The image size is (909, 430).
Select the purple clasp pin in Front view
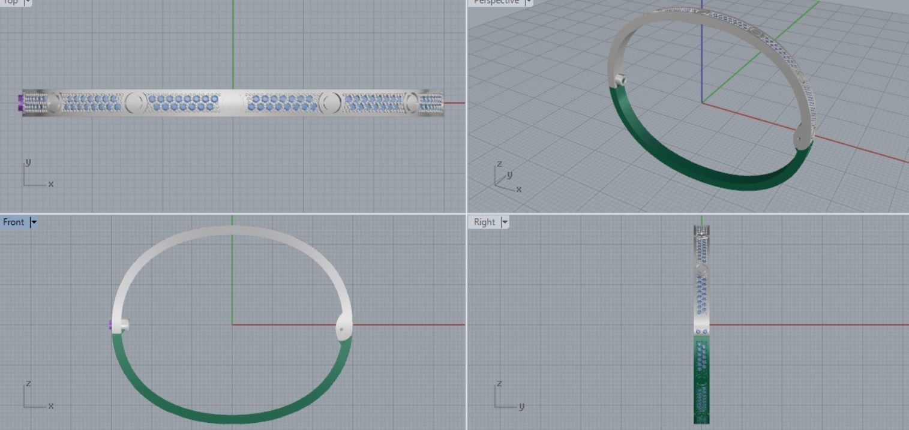(110, 325)
